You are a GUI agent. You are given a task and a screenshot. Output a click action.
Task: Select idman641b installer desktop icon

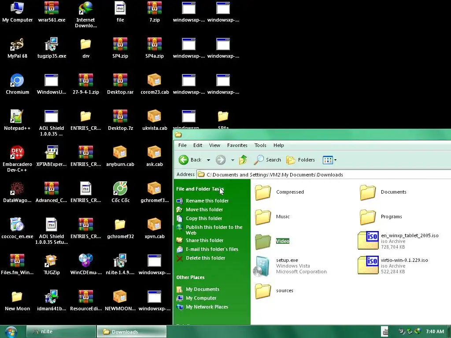pyautogui.click(x=52, y=300)
